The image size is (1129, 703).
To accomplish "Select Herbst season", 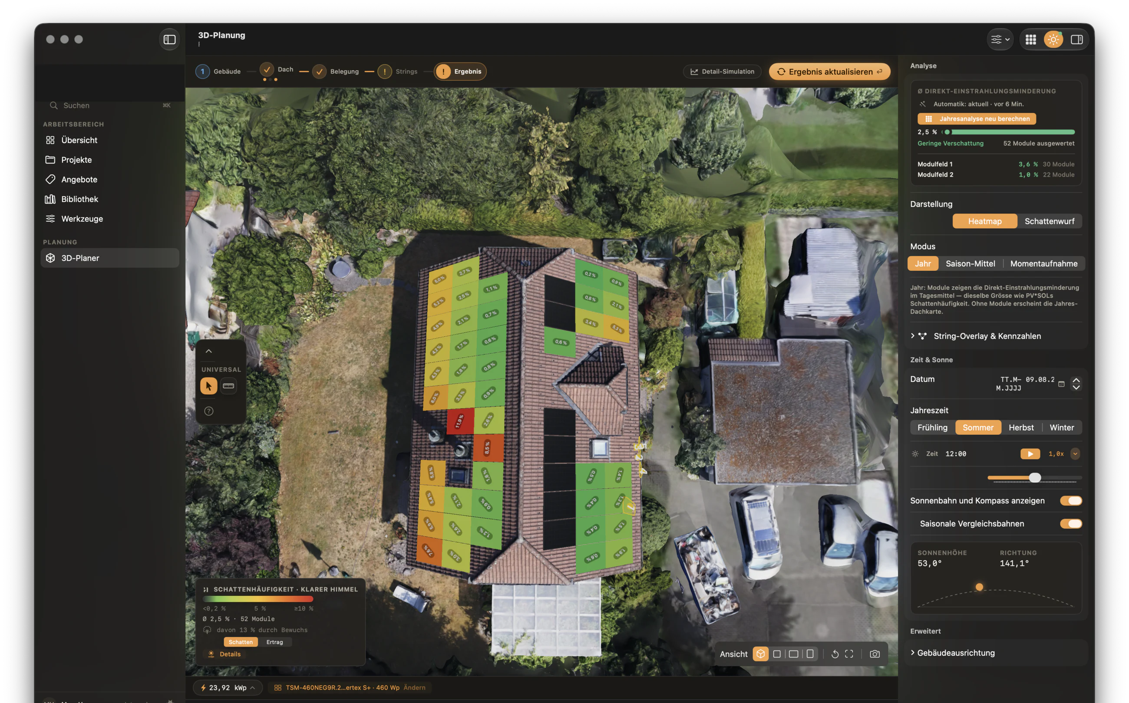I will coord(1021,428).
